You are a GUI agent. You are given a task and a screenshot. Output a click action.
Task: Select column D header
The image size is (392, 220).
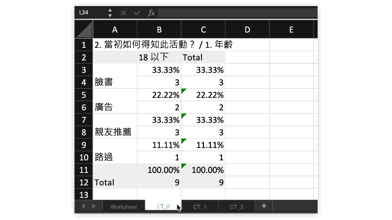point(247,30)
